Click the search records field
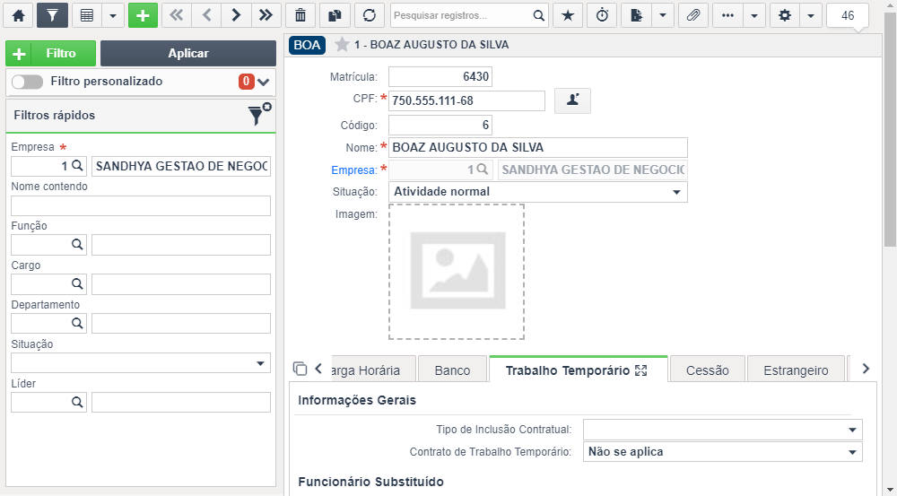The width and height of the screenshot is (897, 496). point(461,15)
